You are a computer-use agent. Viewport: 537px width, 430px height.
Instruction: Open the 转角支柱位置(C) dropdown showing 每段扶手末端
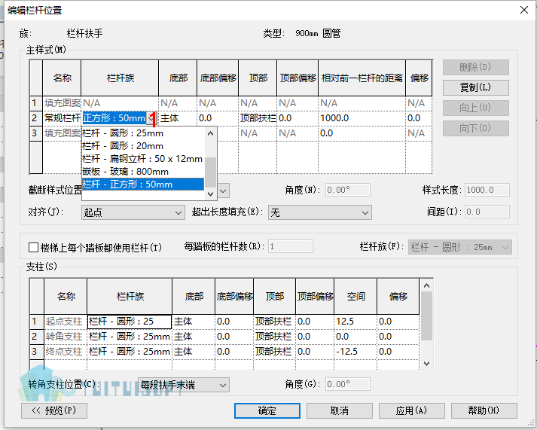[x=184, y=385]
